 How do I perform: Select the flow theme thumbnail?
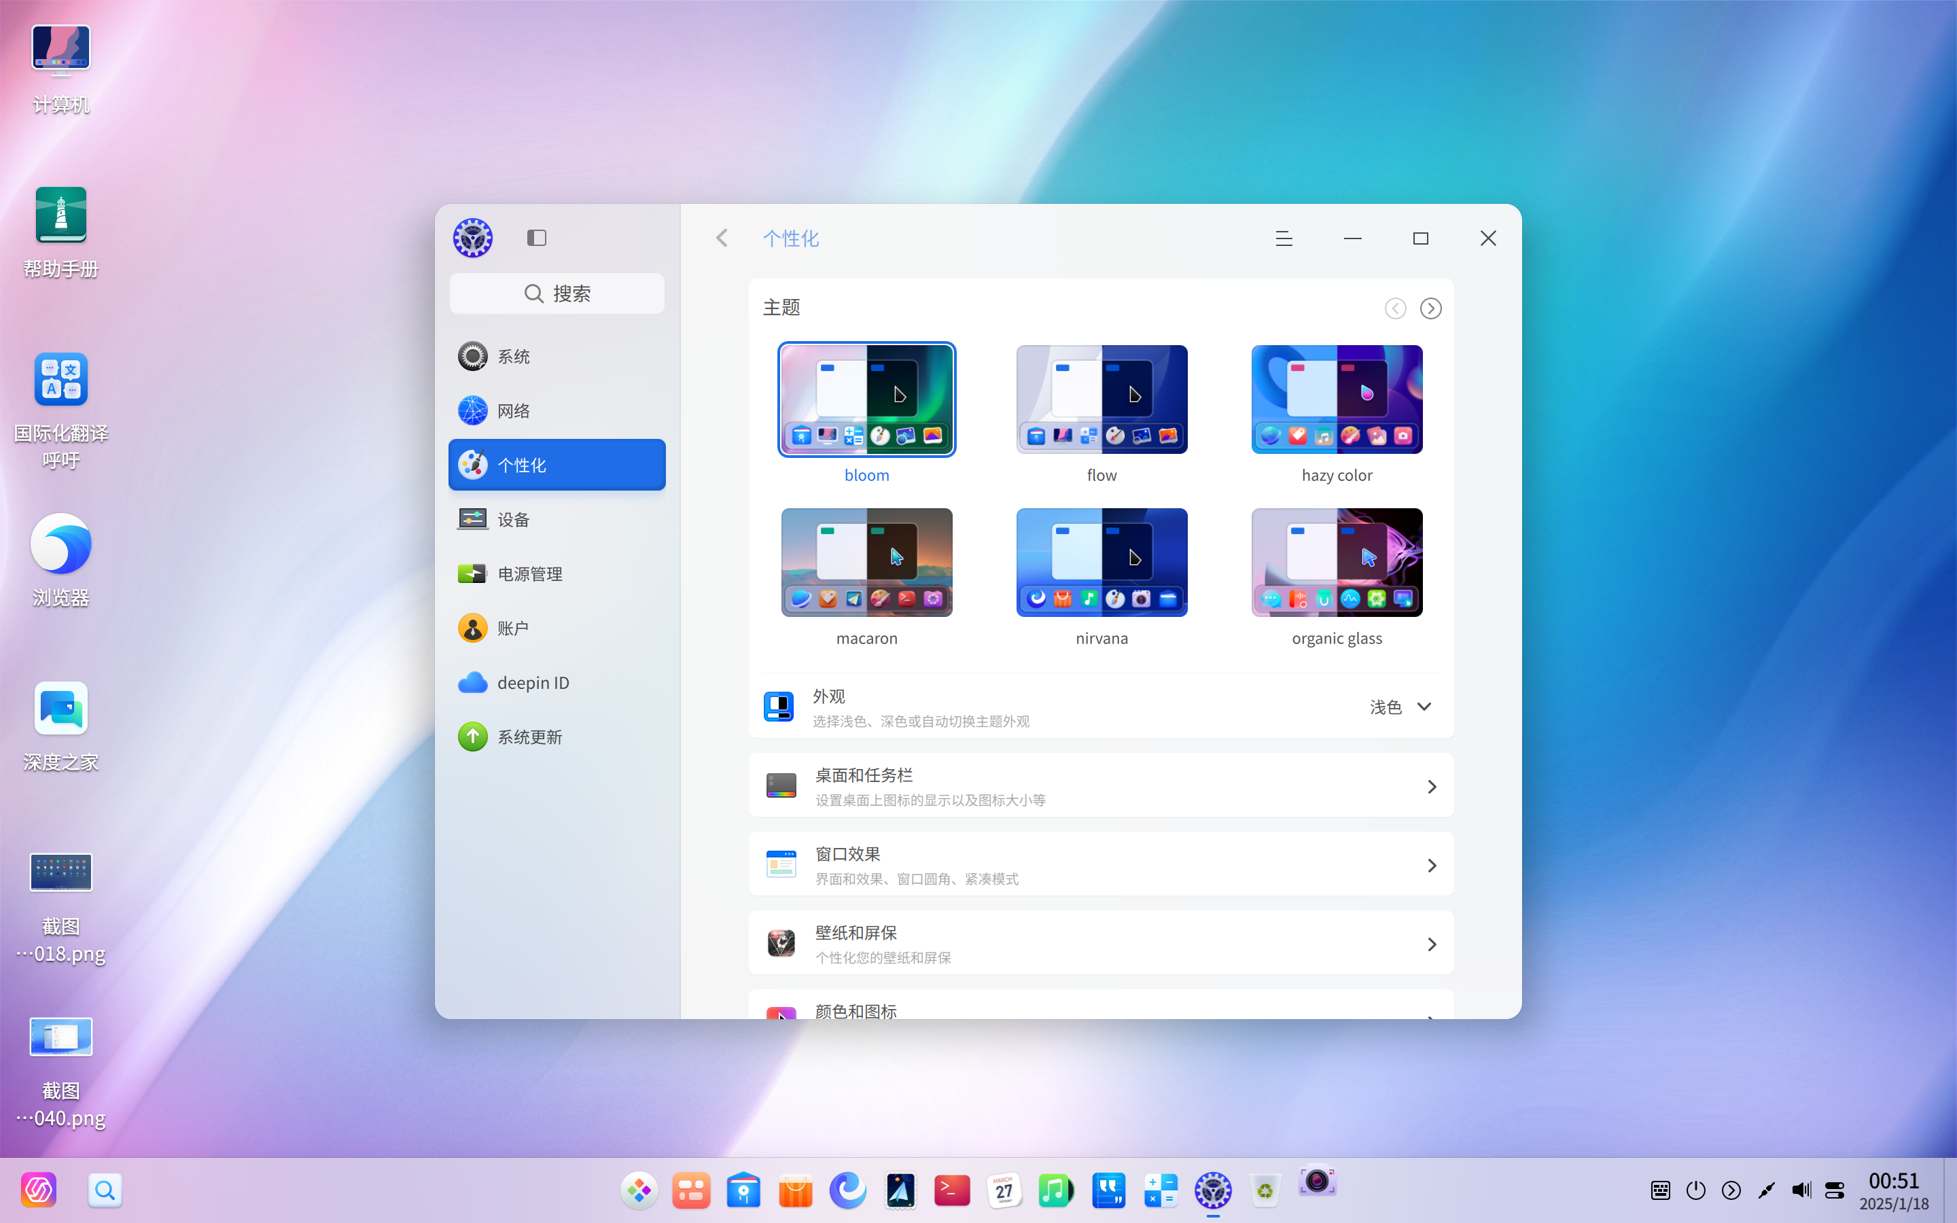point(1101,400)
